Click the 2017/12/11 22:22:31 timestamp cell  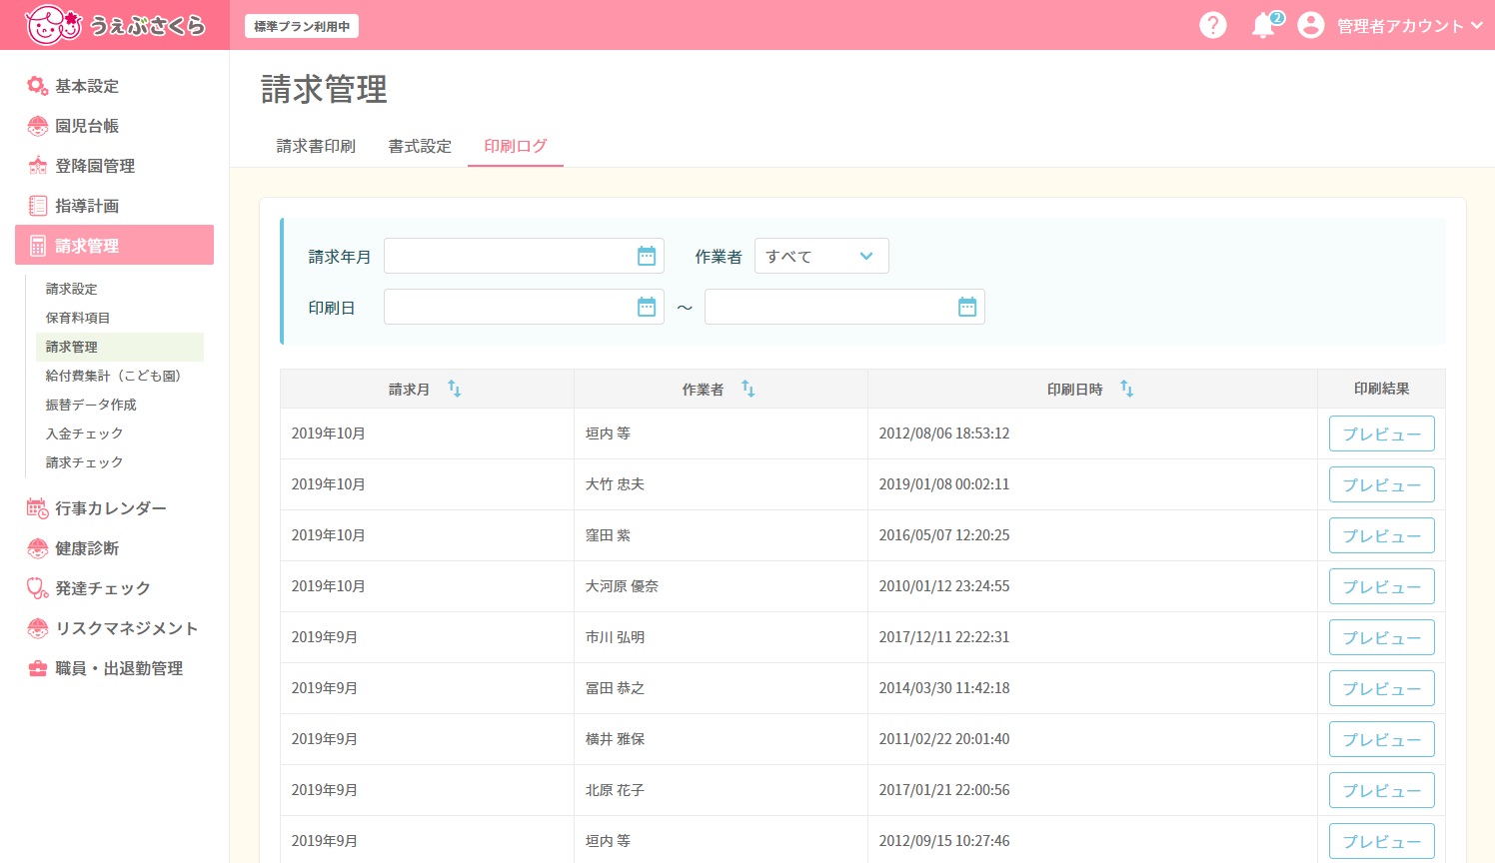1092,637
